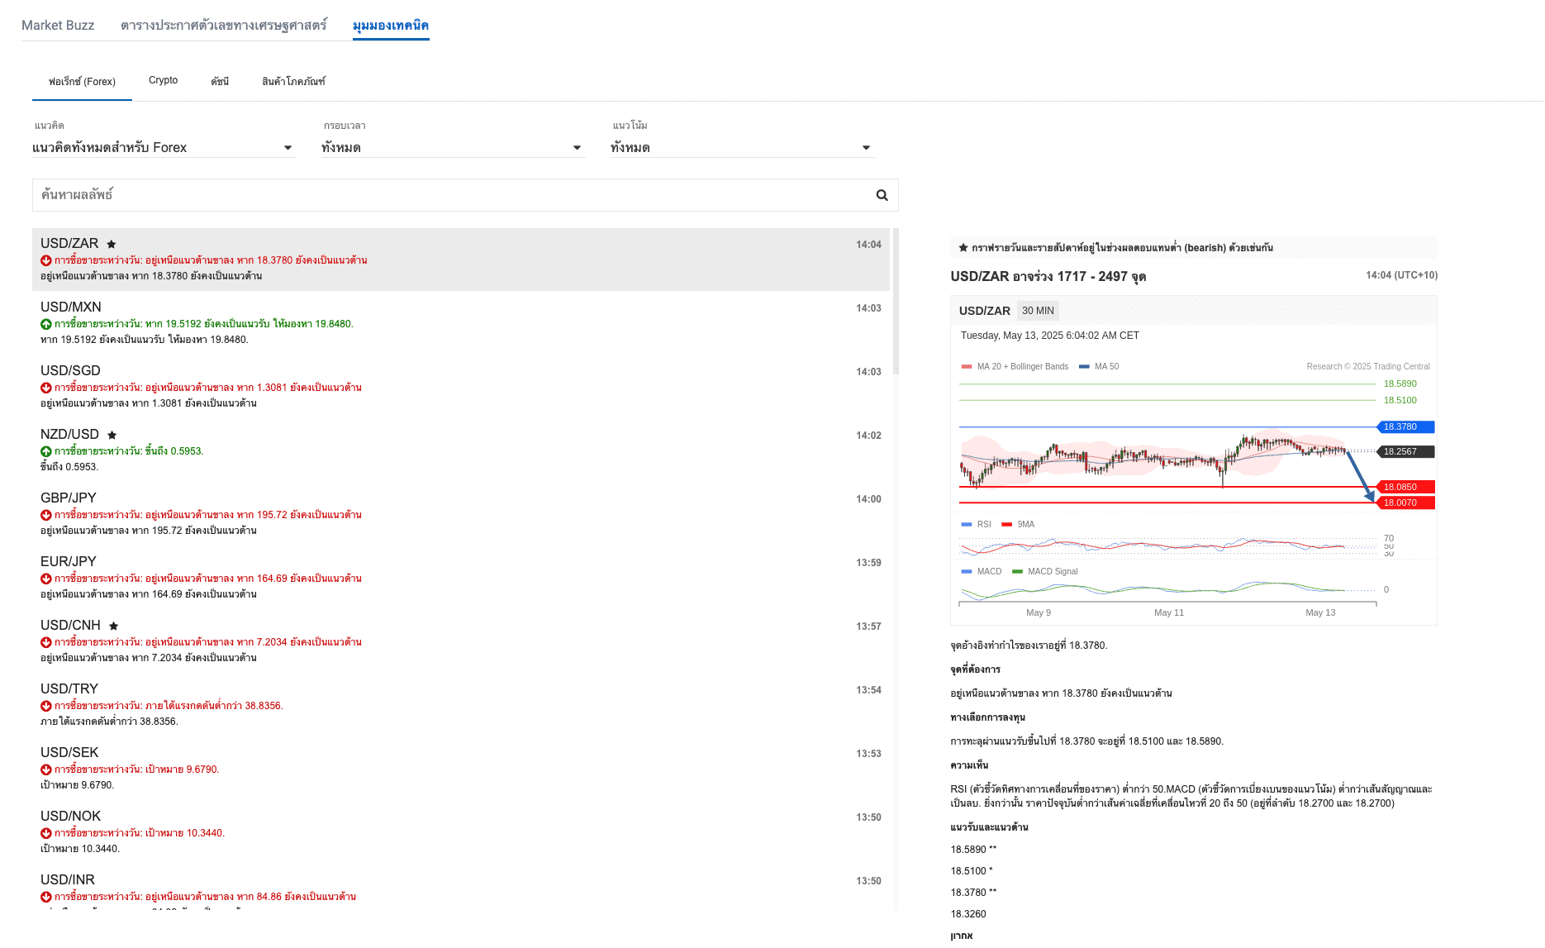Image resolution: width=1545 pixels, height=948 pixels.
Task: Click the 18.3780 resistance price tag on chart
Action: click(1405, 427)
